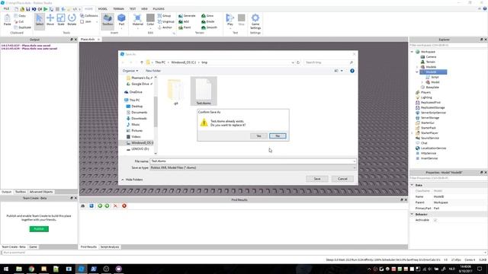Choose the Move tool
This screenshot has height=274, width=488.
(50, 21)
